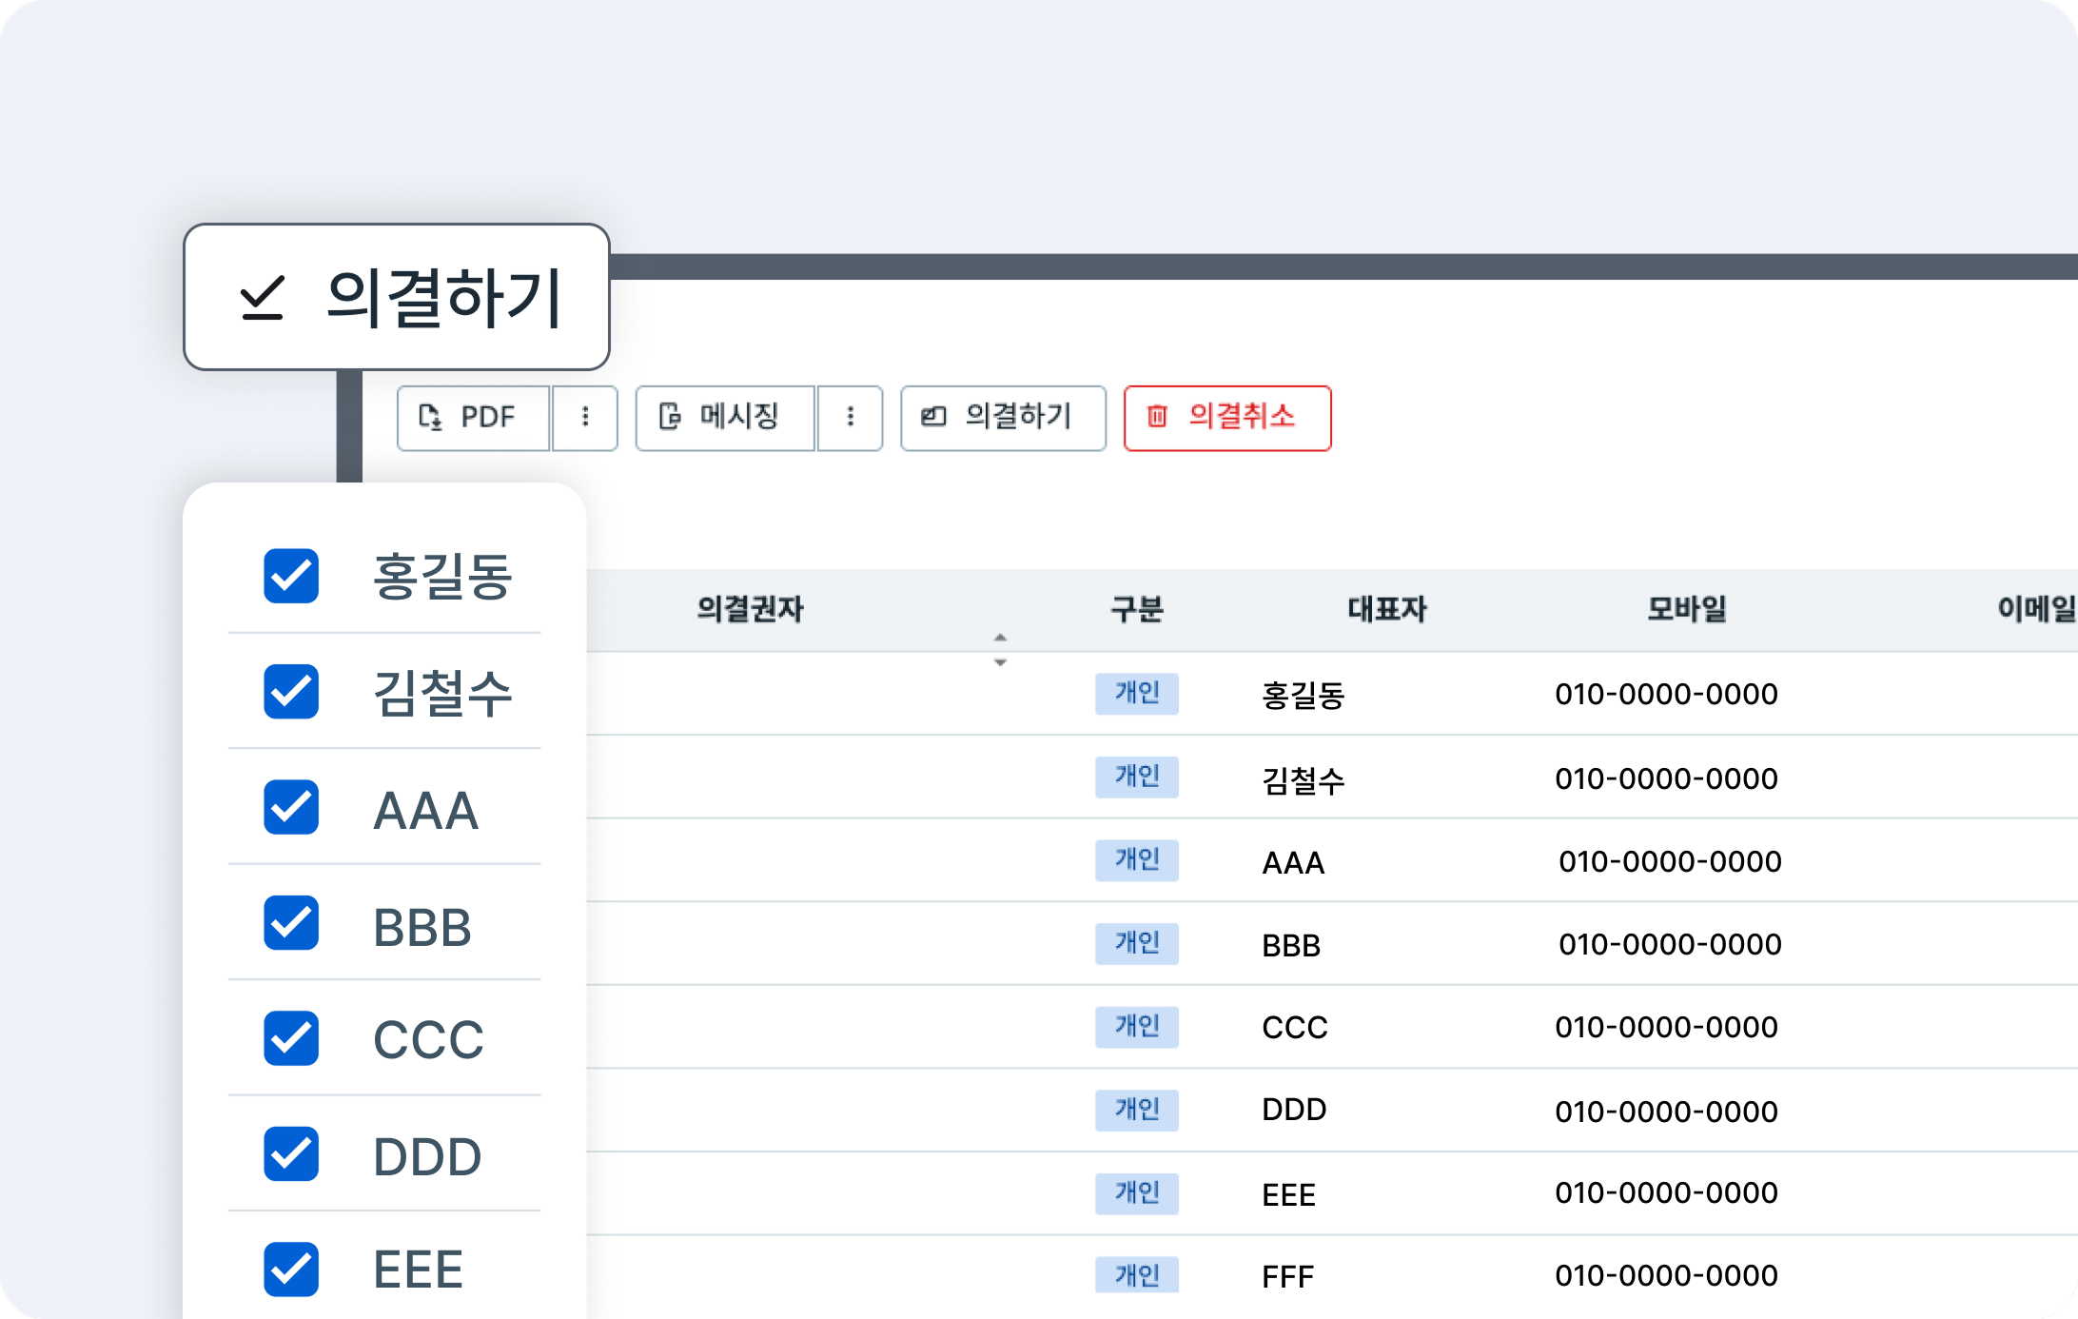
Task: Uncheck the EEE checkbox
Action: point(291,1270)
